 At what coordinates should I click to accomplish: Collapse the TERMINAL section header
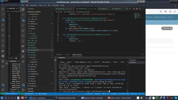click(62, 57)
